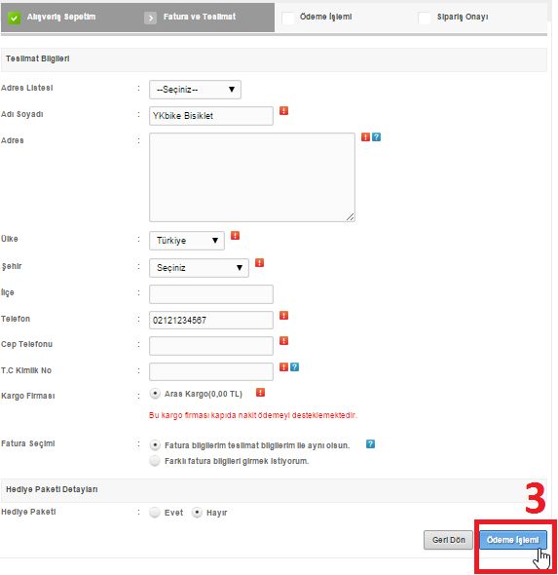Open the Şehir dropdown
The image size is (558, 575).
(199, 268)
